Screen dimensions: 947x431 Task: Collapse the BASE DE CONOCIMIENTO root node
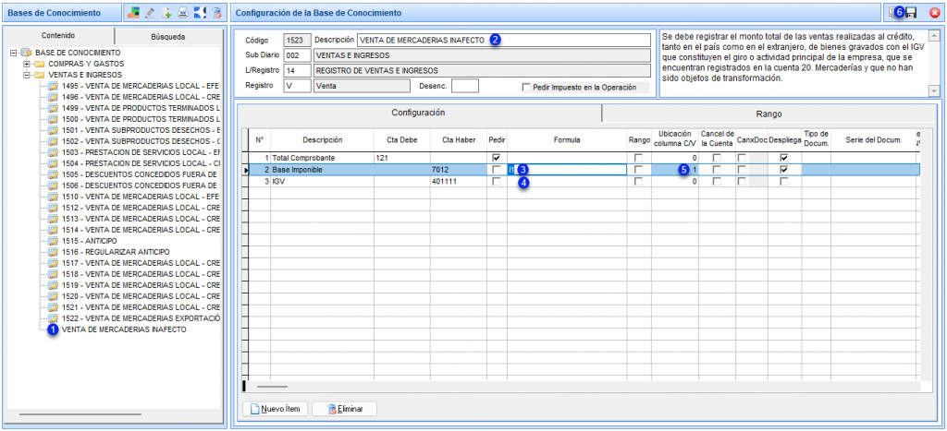(13, 53)
